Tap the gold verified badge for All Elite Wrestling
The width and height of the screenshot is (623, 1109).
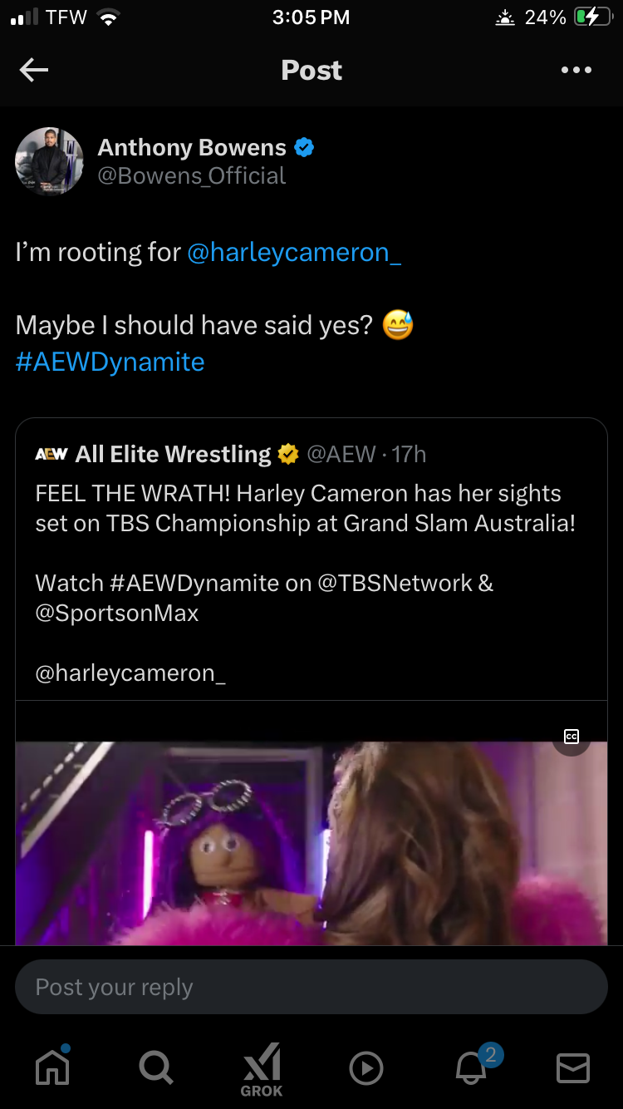click(288, 454)
